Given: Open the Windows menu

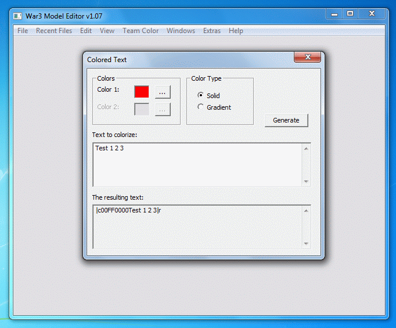Looking at the screenshot, I should 181,31.
